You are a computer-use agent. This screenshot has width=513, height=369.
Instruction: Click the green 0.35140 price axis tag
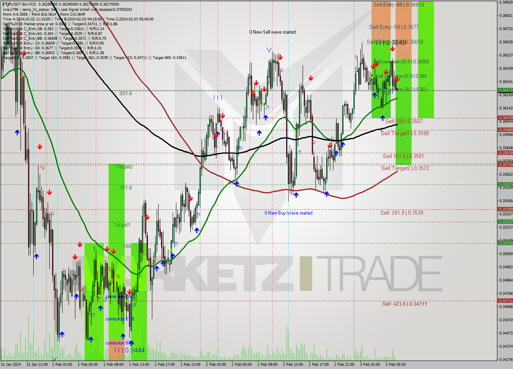(505, 243)
